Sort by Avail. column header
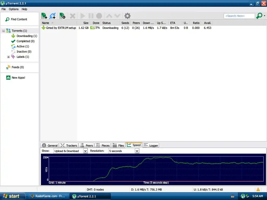 point(207,23)
